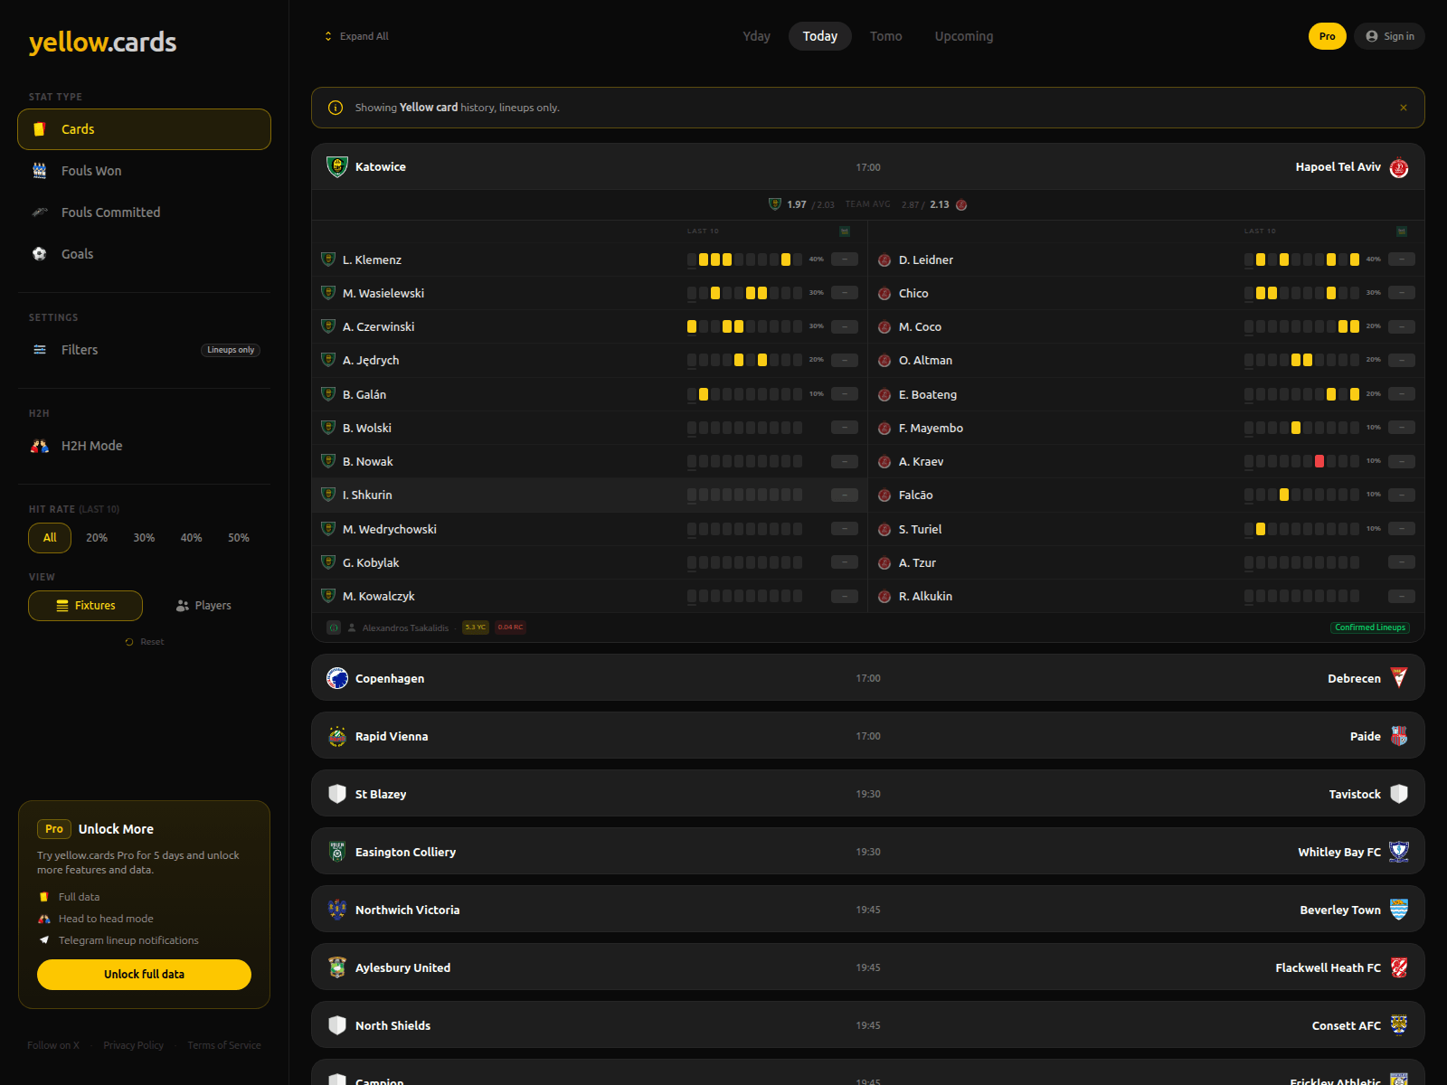
Task: Open the Filters settings
Action: pyautogui.click(x=144, y=350)
